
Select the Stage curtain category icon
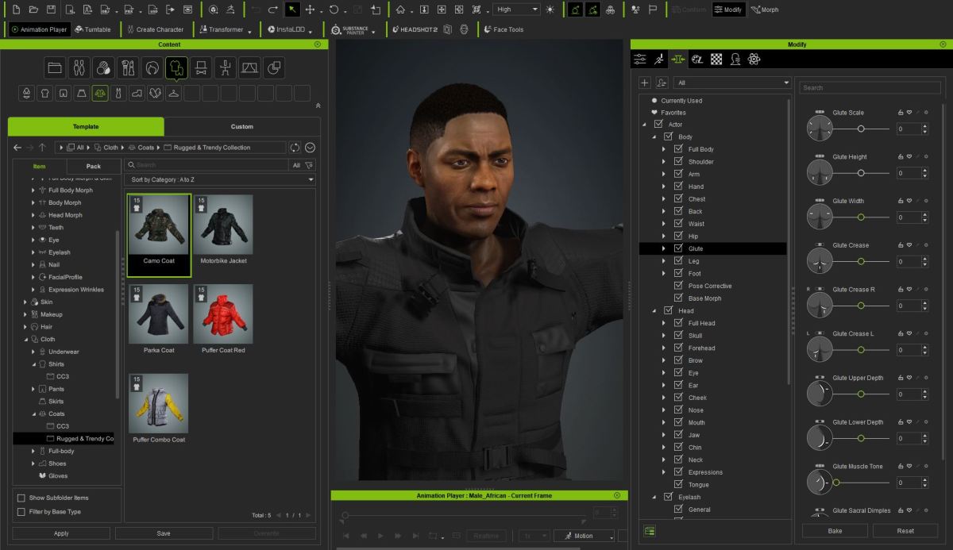[249, 67]
